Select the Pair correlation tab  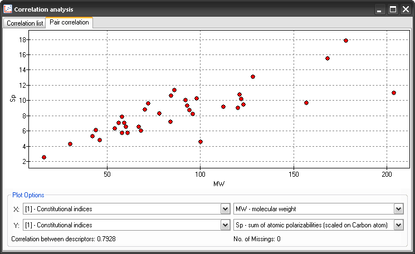coord(69,22)
